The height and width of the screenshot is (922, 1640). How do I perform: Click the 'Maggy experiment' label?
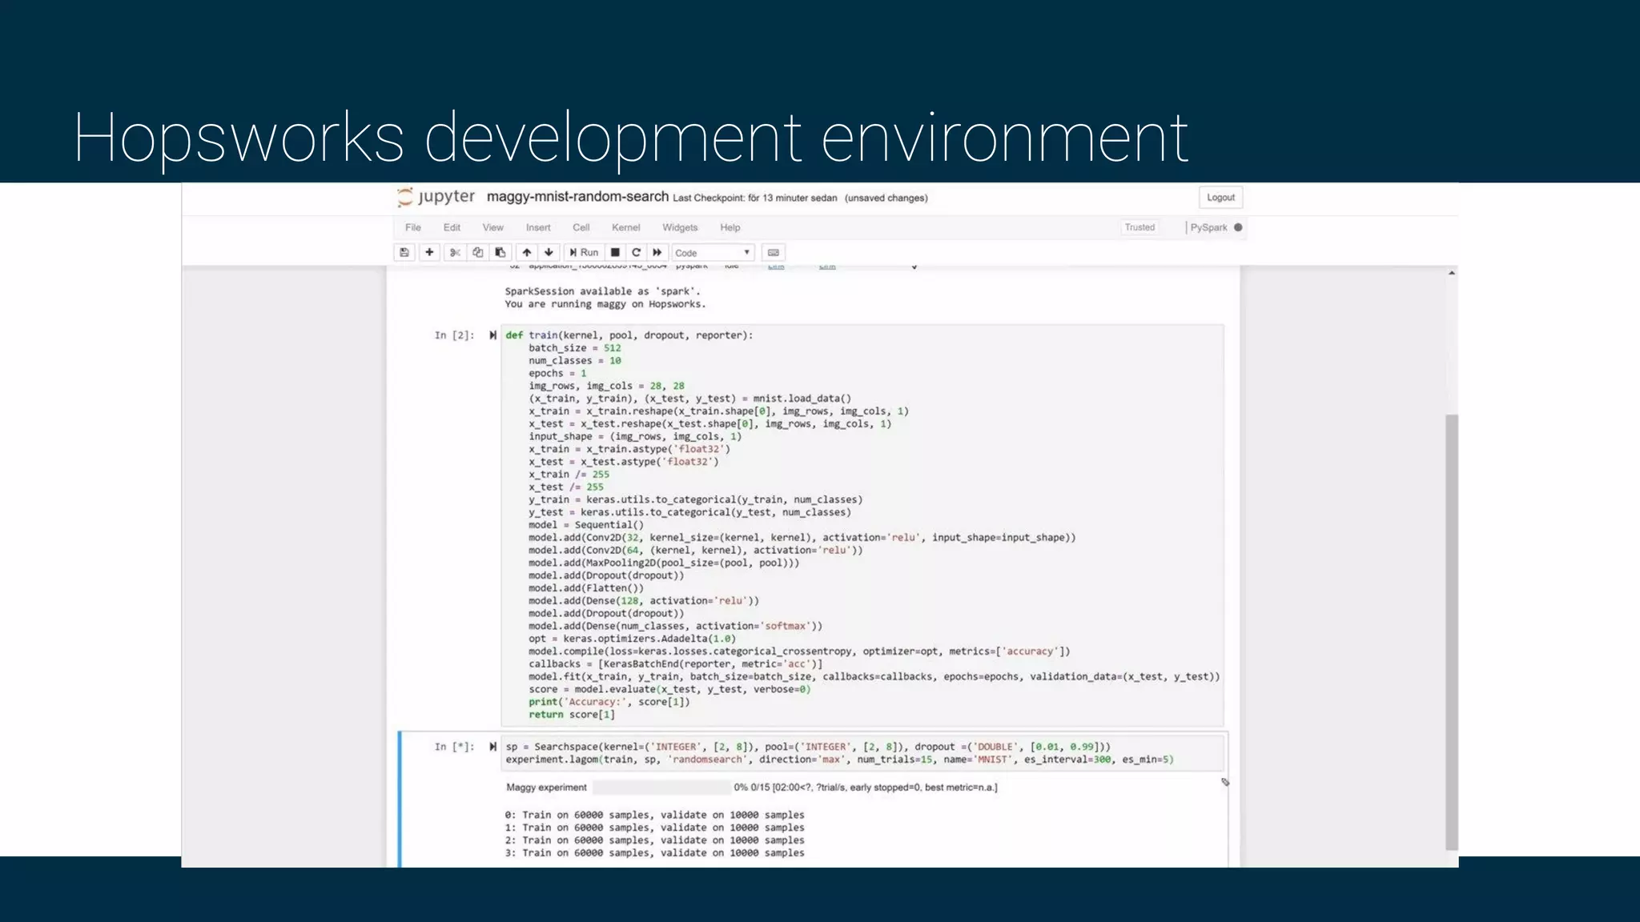546,788
